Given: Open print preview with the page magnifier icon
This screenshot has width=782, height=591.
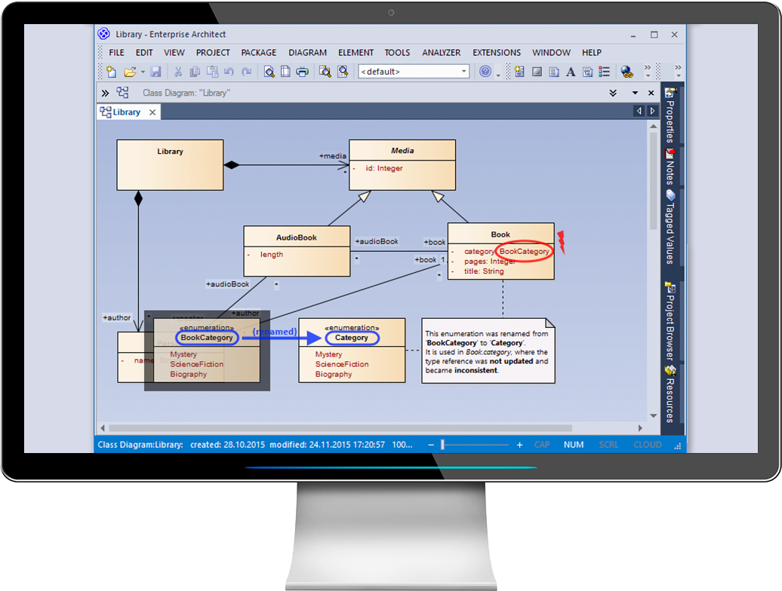Looking at the screenshot, I should 269,72.
